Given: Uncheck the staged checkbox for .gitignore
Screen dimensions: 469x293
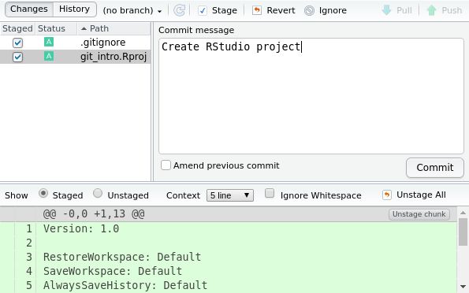Looking at the screenshot, I should point(17,43).
